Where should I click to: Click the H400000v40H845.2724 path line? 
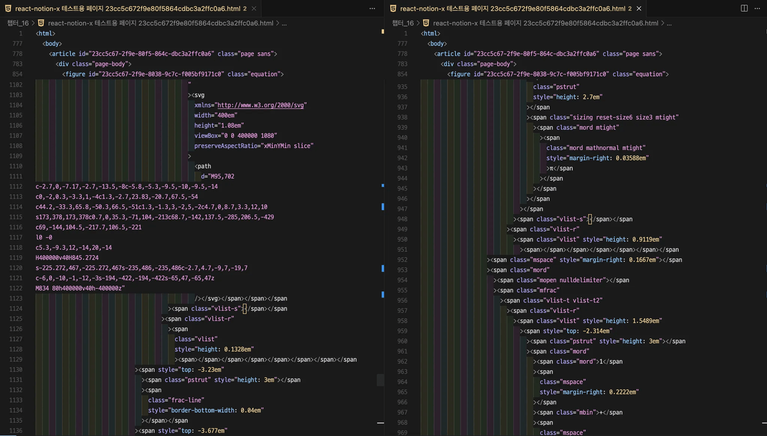[67, 257]
